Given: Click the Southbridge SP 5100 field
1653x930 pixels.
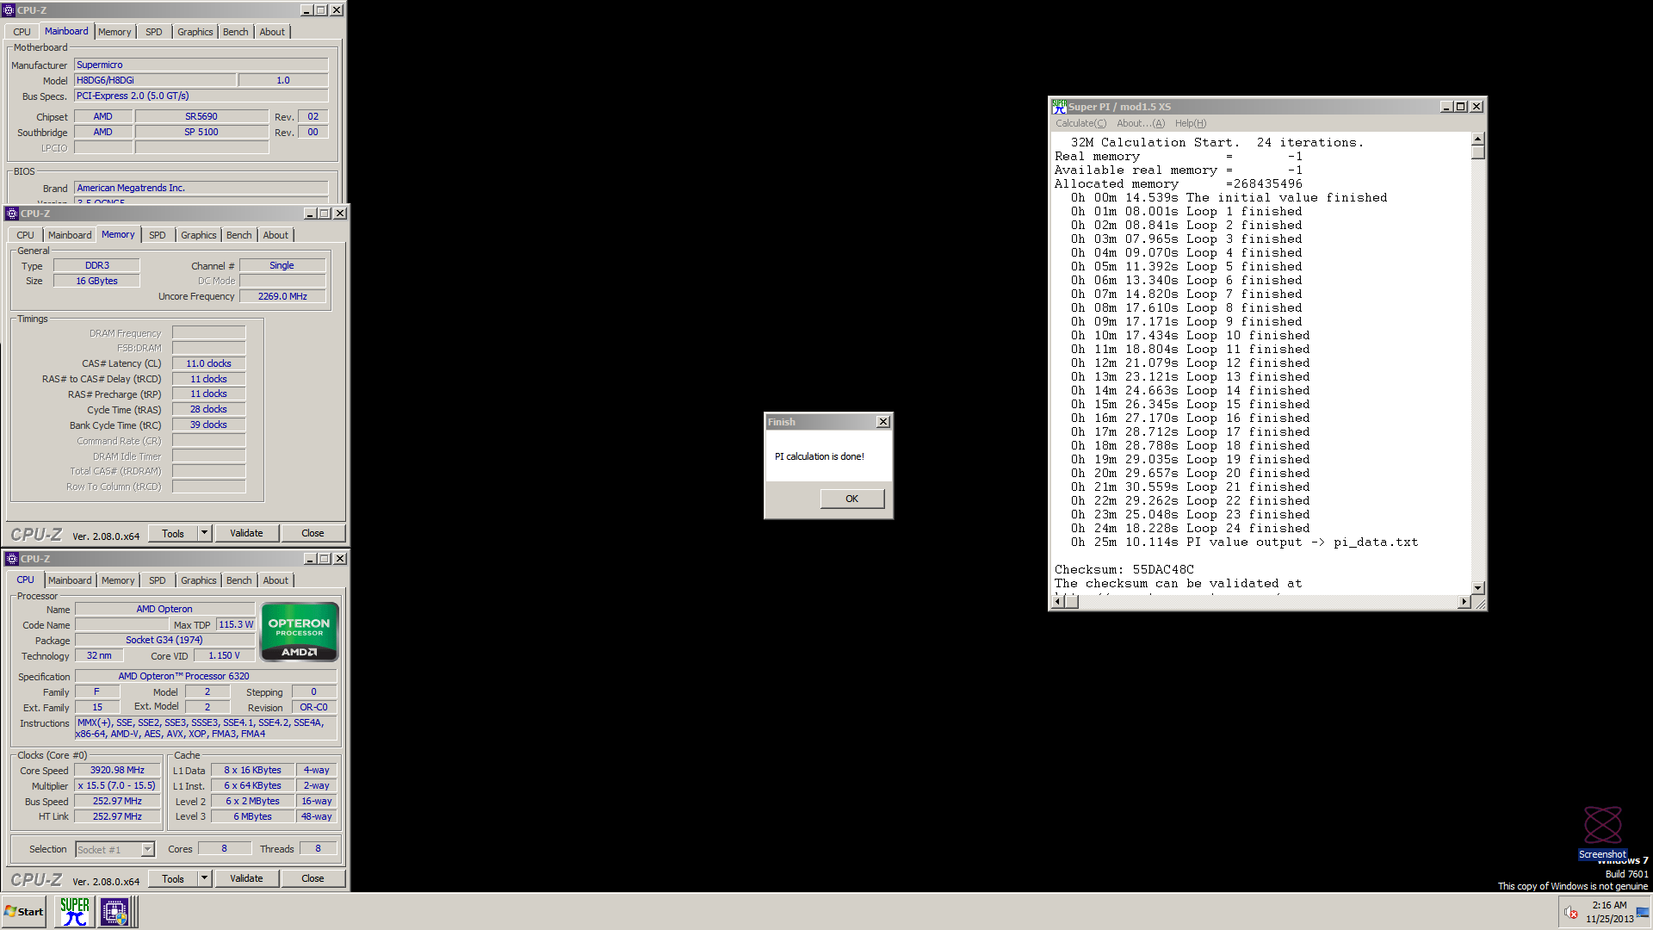Looking at the screenshot, I should pyautogui.click(x=201, y=132).
